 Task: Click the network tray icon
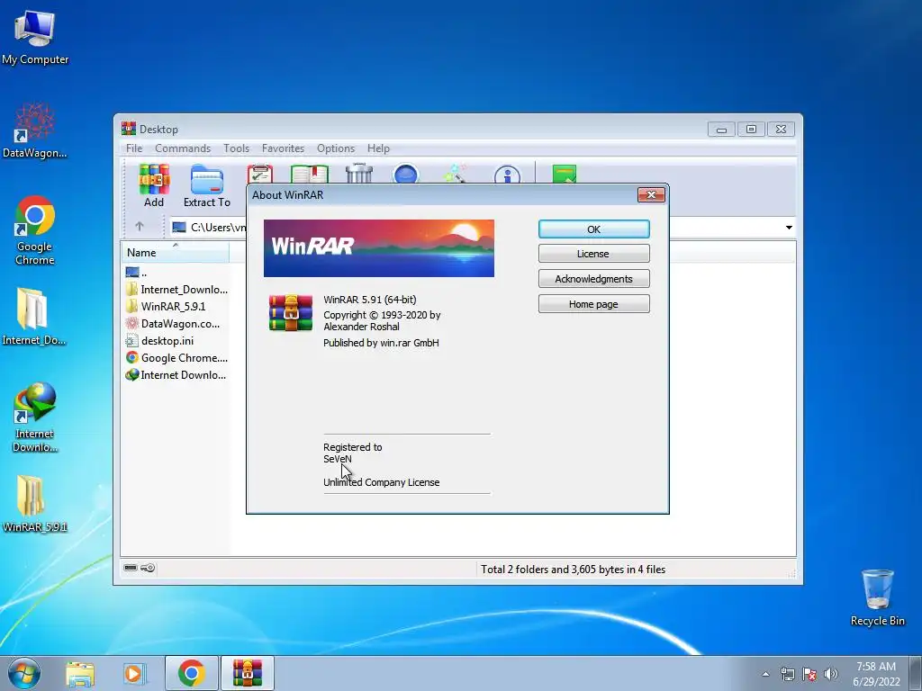point(787,674)
